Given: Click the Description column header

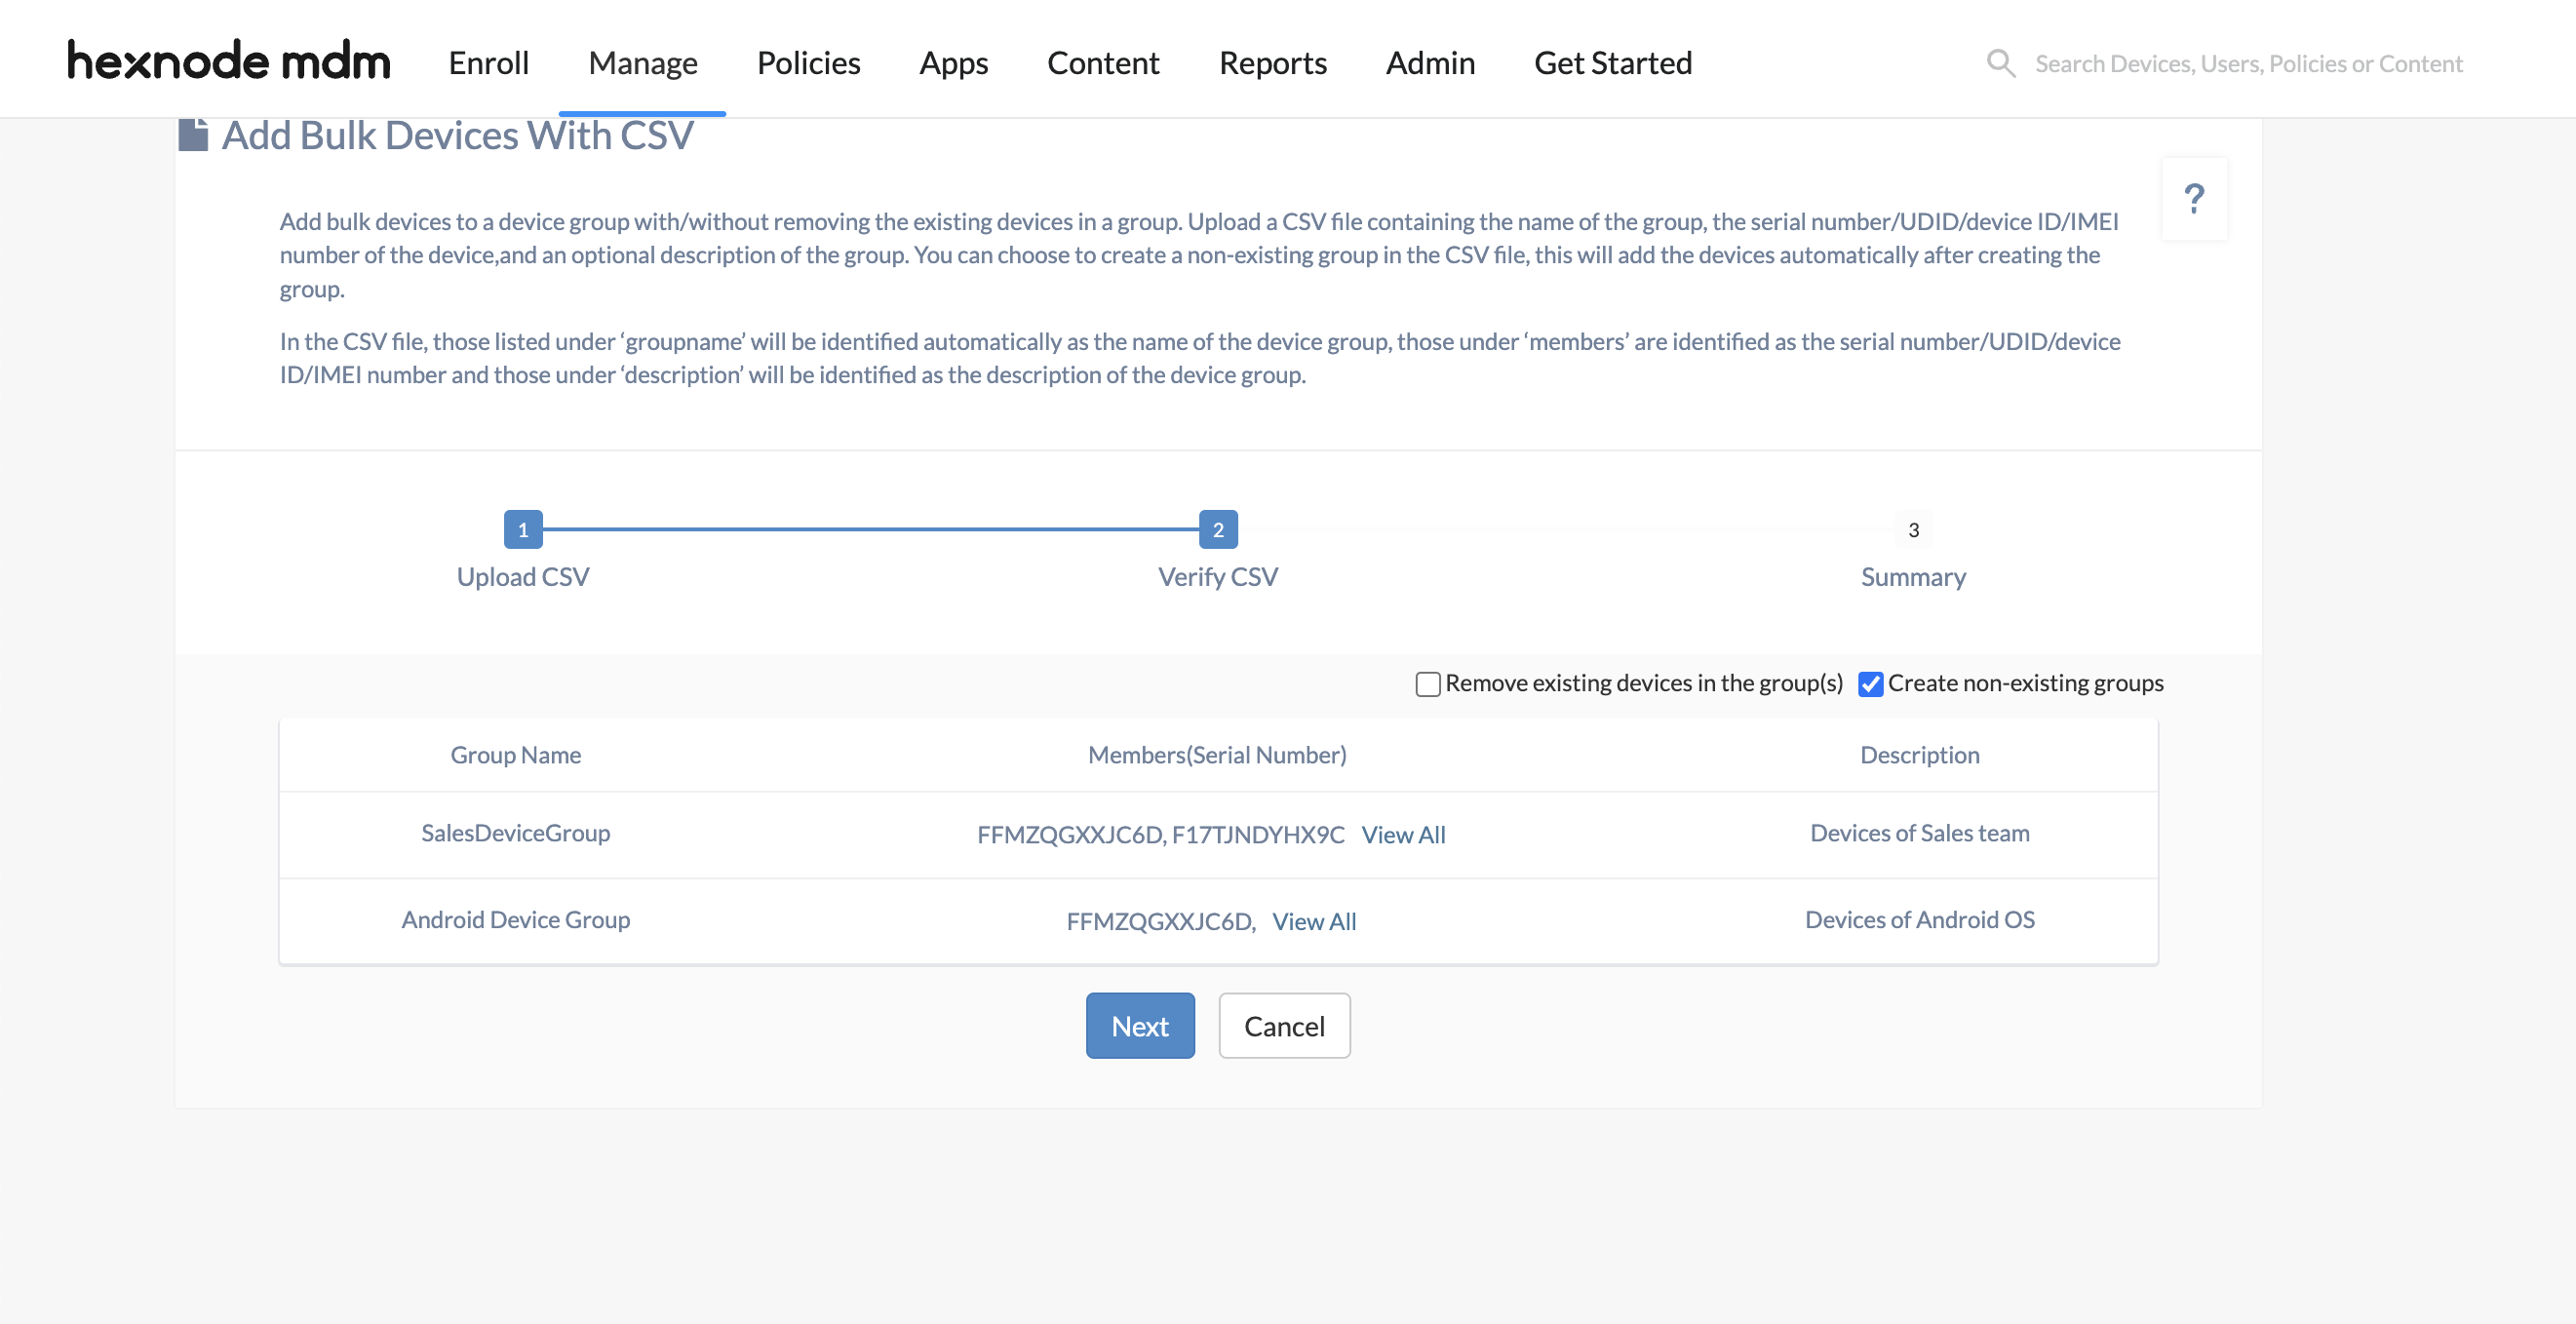Looking at the screenshot, I should (1919, 755).
